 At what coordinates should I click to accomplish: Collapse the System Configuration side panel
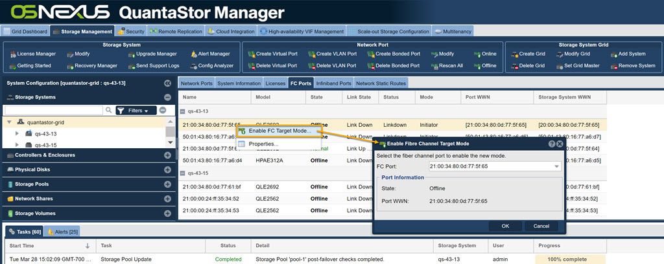click(167, 83)
